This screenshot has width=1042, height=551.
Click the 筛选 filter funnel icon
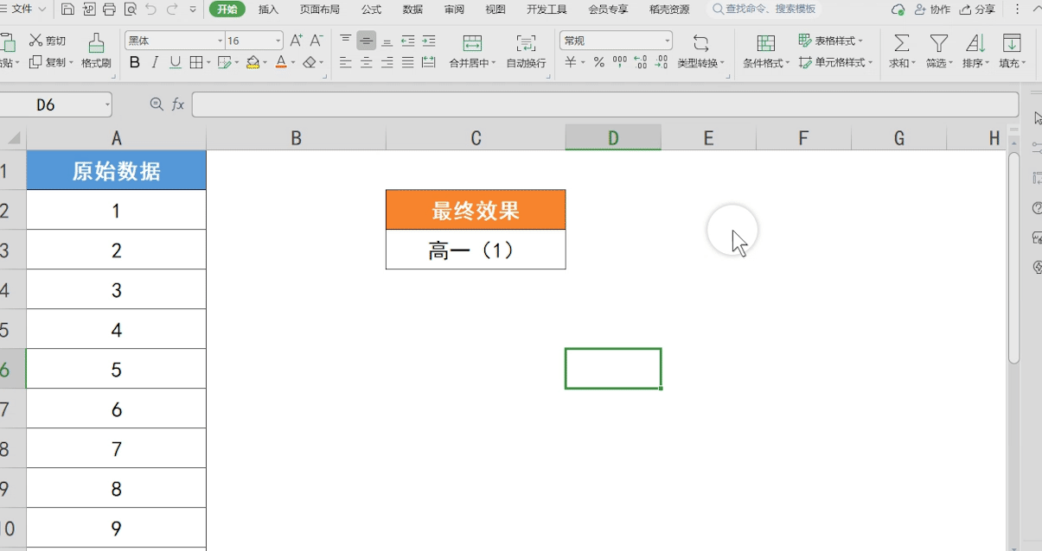[x=939, y=43]
